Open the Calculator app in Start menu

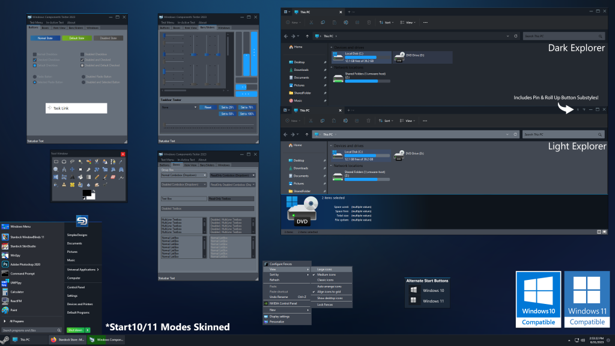(x=17, y=292)
